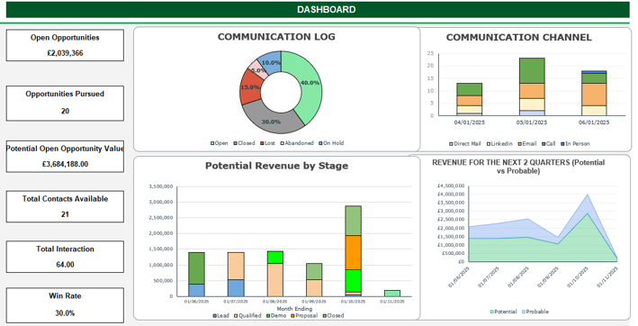This screenshot has height=326, width=638.
Task: Click the Win Rate 30.0% card
Action: pos(65,305)
